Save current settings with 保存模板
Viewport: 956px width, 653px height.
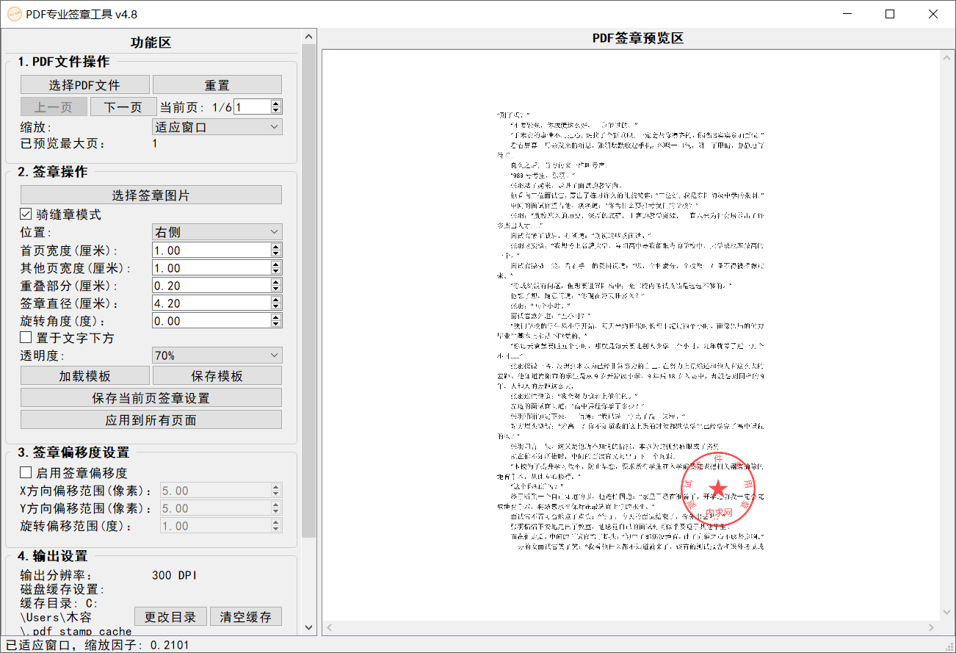(x=217, y=375)
